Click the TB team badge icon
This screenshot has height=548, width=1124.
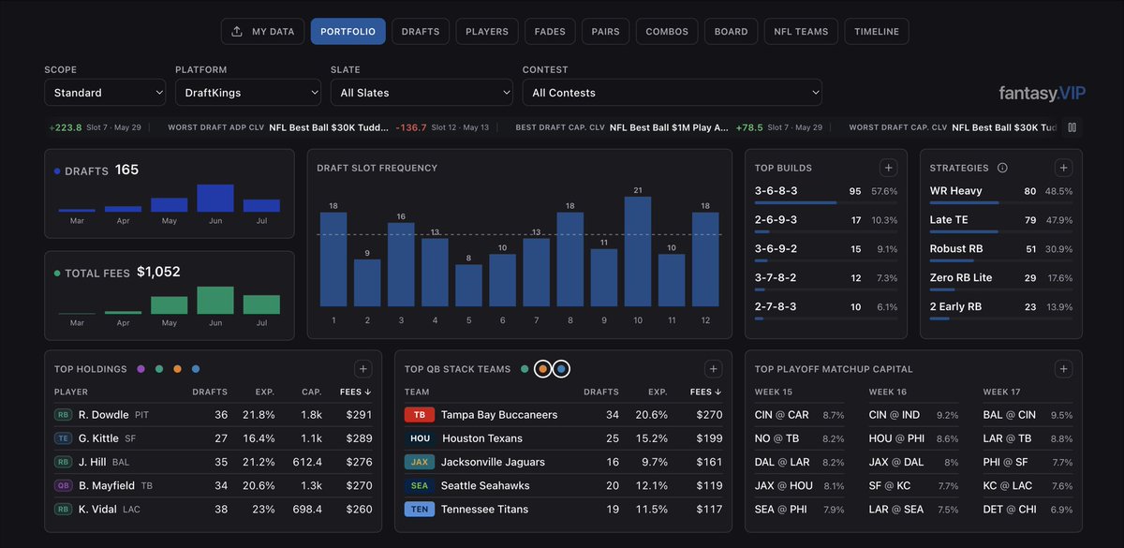(420, 414)
